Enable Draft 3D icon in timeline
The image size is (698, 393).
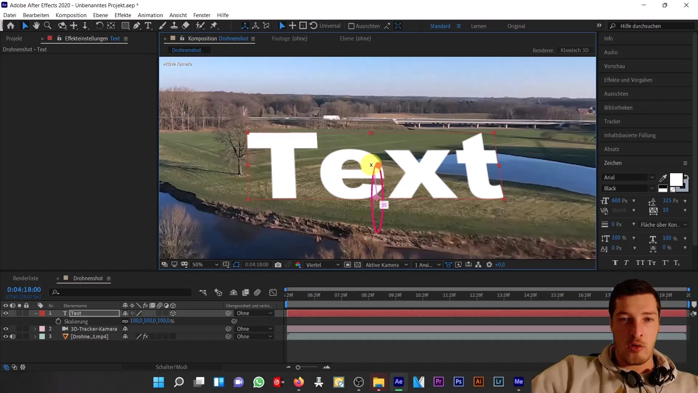pyautogui.click(x=218, y=292)
